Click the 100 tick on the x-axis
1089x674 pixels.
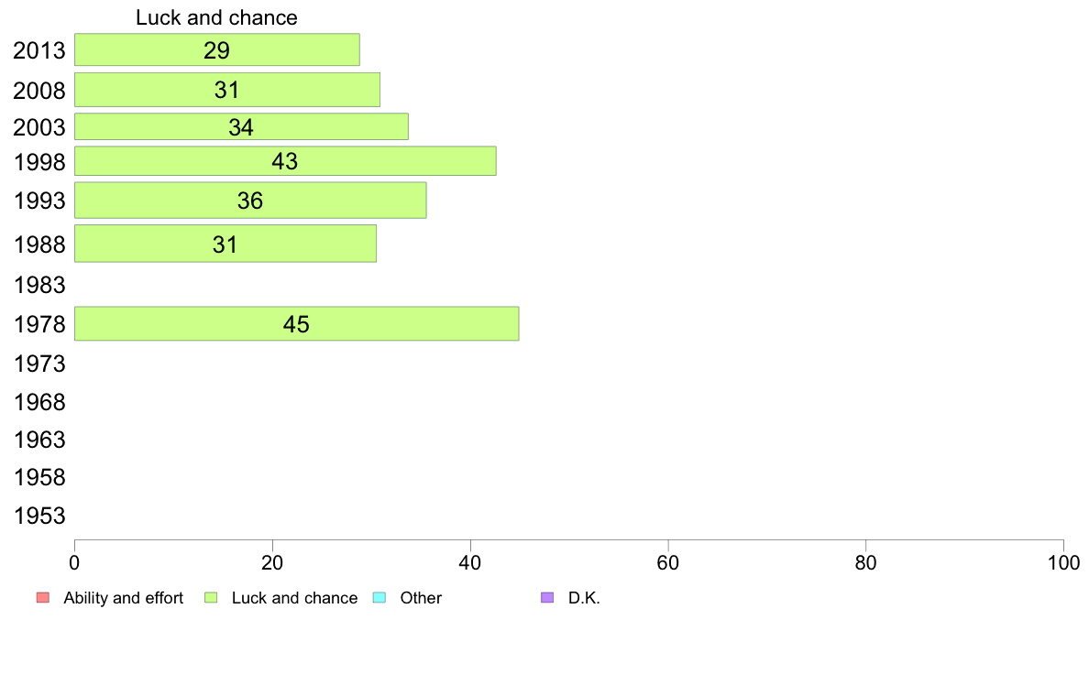click(x=1062, y=561)
